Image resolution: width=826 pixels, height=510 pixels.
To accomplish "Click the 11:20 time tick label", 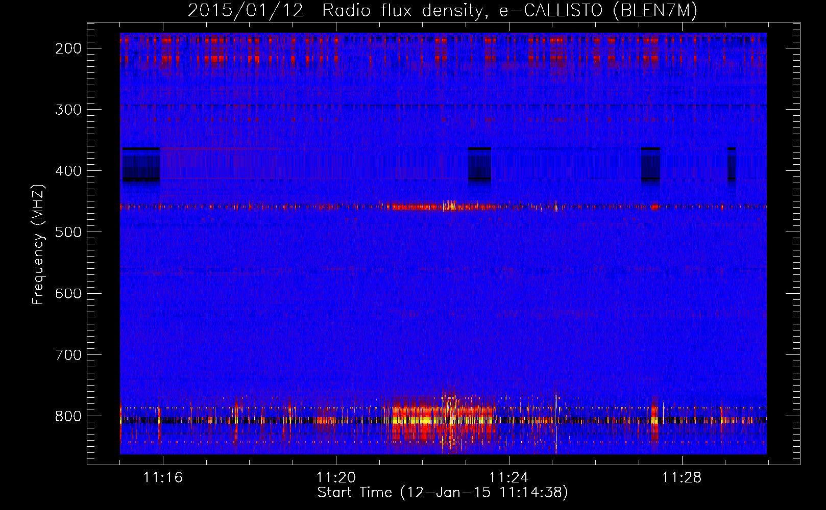I will pyautogui.click(x=336, y=477).
